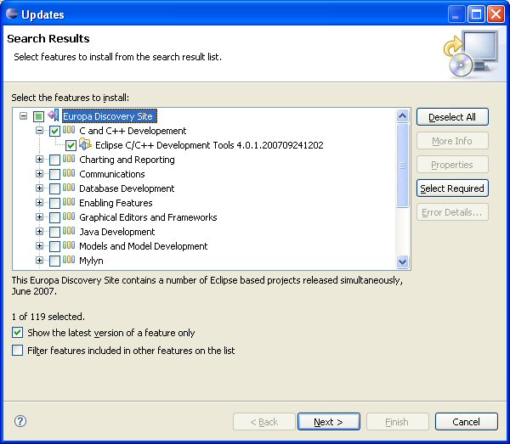Click the Database Development category icon
This screenshot has height=444, width=510.
[x=70, y=188]
